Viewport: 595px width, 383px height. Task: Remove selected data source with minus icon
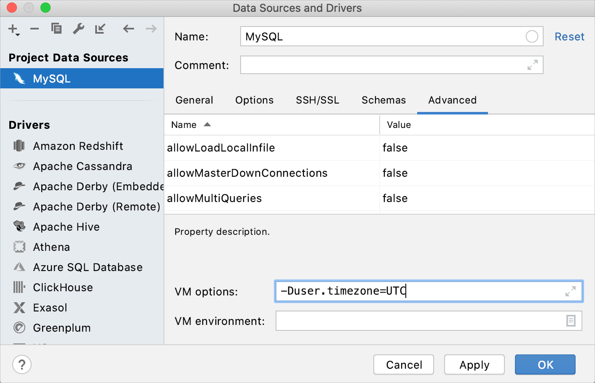tap(35, 29)
